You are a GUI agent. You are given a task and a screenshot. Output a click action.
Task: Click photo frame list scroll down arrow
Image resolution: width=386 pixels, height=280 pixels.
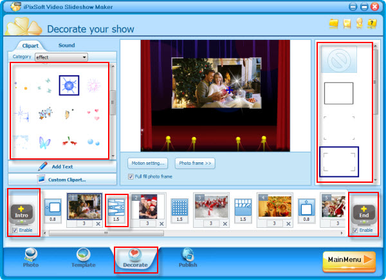click(376, 180)
